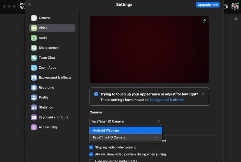Click the dark red video preview area
The height and width of the screenshot is (162, 241).
[149, 50]
